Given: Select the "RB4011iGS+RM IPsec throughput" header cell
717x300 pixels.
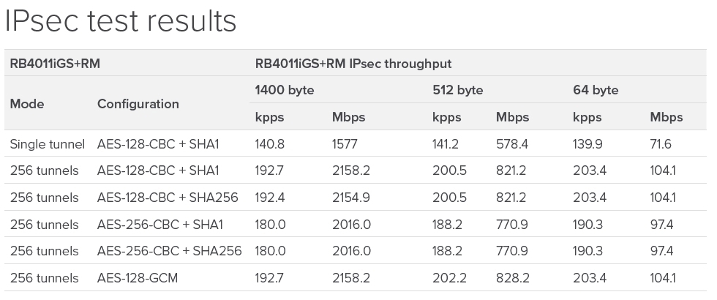Looking at the screenshot, I should click(x=353, y=64).
